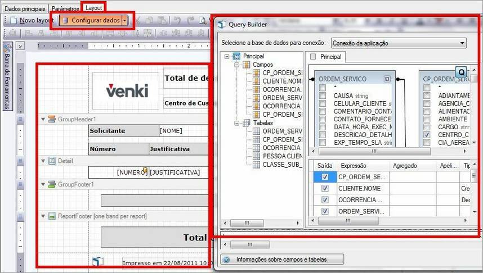Switch to the Dados principais tab
This screenshot has height=273, width=483.
click(25, 8)
